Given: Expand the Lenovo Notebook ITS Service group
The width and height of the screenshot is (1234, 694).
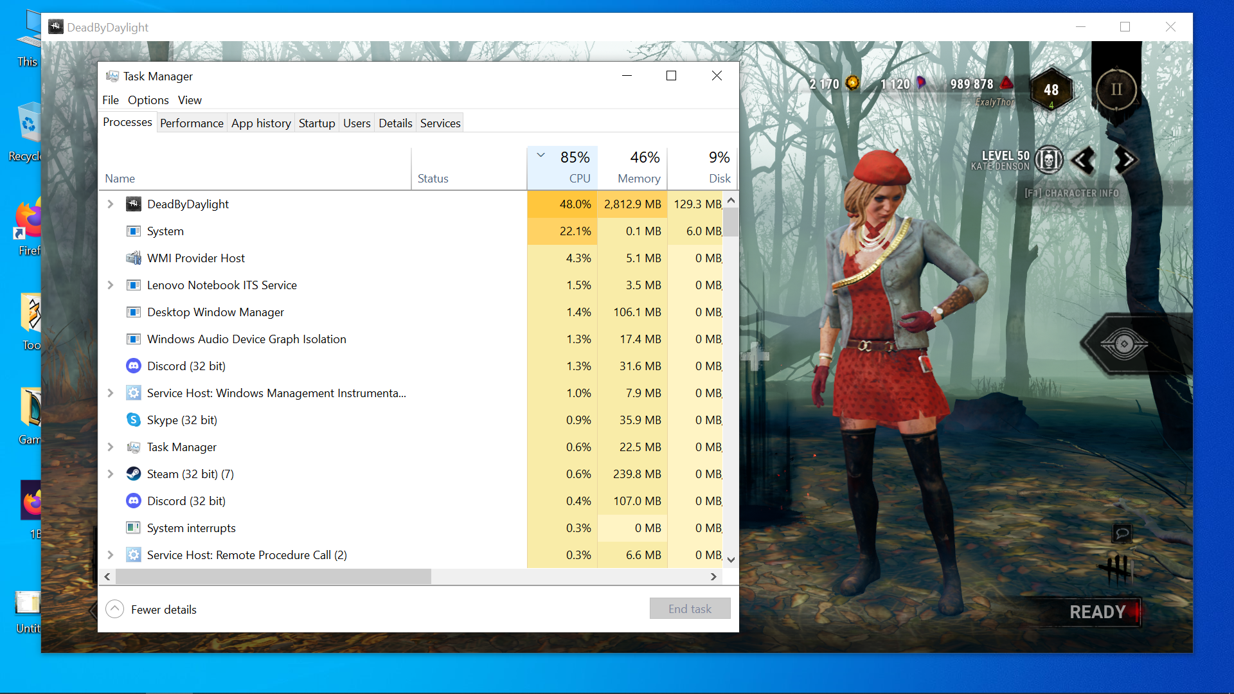Looking at the screenshot, I should tap(111, 285).
